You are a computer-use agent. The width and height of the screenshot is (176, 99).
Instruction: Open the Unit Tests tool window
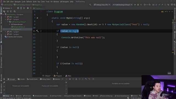27,96
